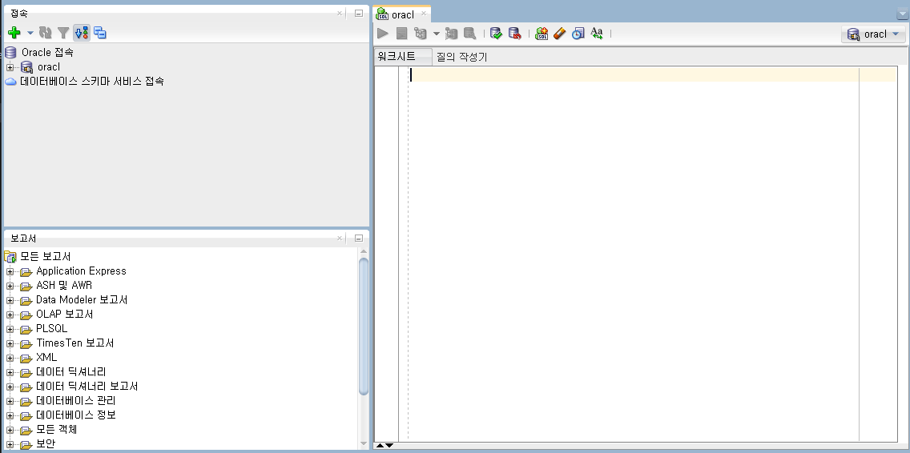Expand the Application Express folder

10,271
